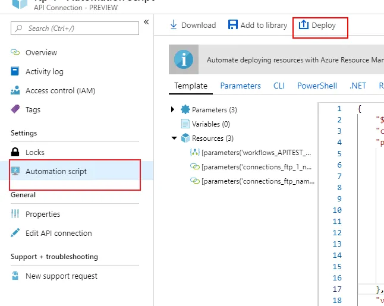Click the search magnifier icon
Screen dimensions: 384x306
(x=18, y=28)
